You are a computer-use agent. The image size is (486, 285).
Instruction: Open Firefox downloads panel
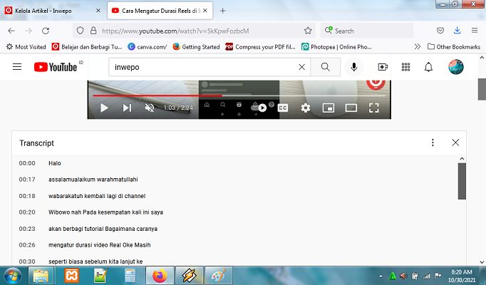click(x=457, y=31)
